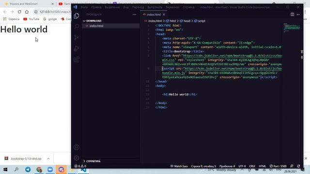310x174 pixels.
Task: Change line endings via CRLF
Action: [x=252, y=166]
